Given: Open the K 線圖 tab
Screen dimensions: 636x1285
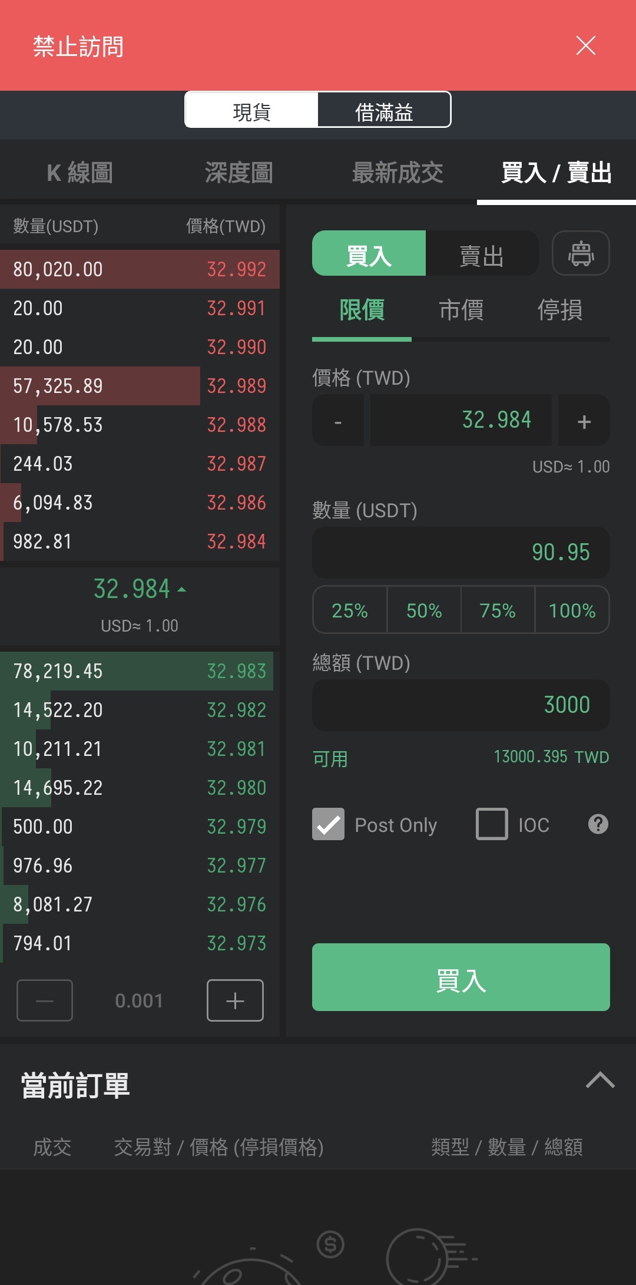Looking at the screenshot, I should point(79,173).
